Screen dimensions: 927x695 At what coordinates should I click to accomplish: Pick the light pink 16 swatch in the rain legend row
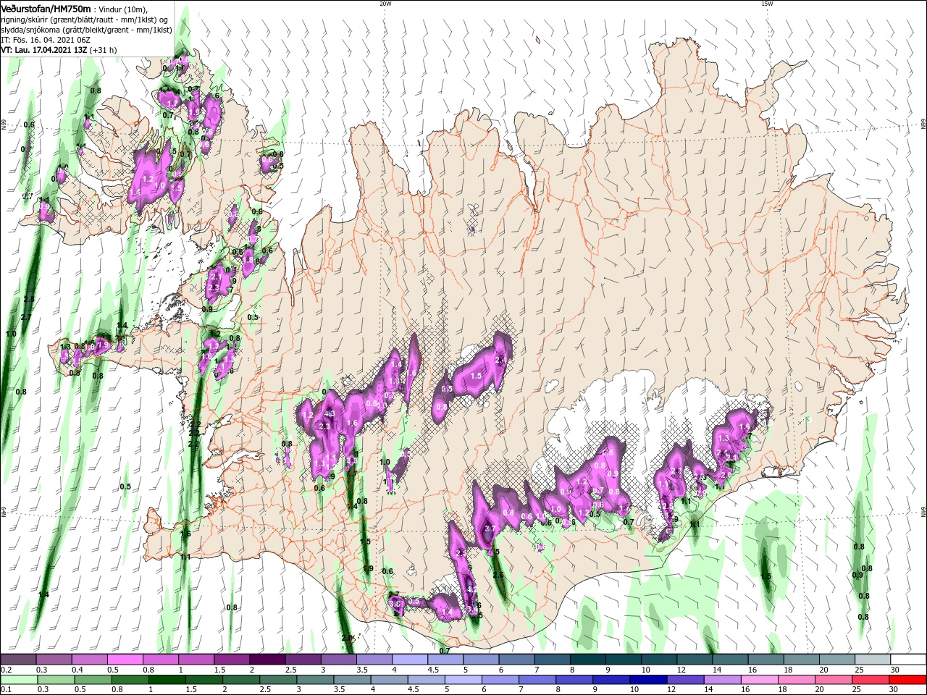[x=760, y=680]
